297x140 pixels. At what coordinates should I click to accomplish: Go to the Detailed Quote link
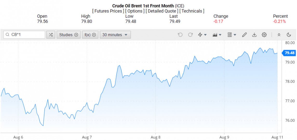[x=162, y=11]
